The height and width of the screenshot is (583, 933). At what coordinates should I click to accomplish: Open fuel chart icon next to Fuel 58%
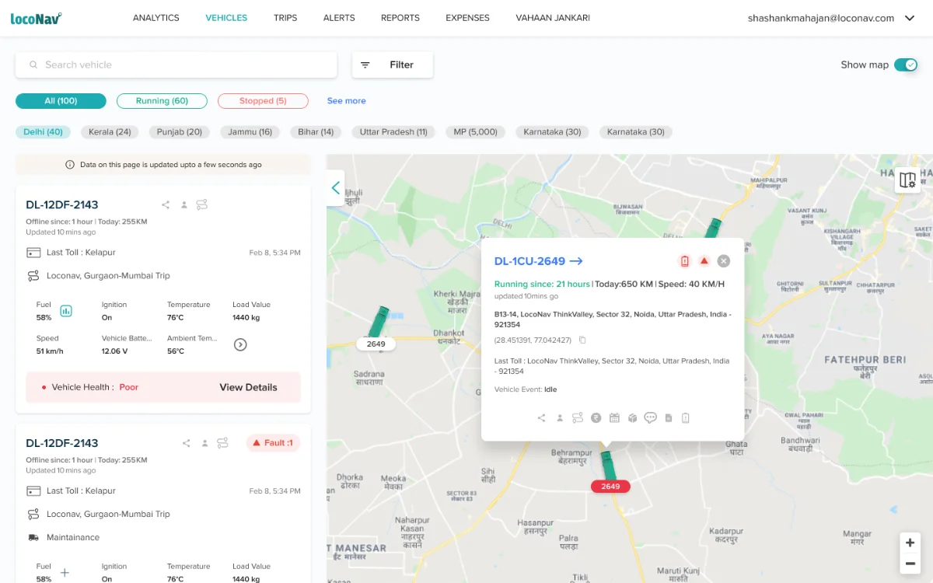coord(66,311)
